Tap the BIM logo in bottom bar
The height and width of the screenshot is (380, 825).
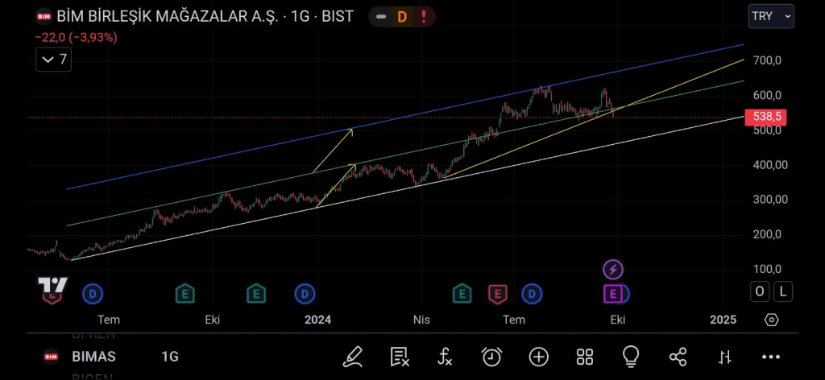51,357
